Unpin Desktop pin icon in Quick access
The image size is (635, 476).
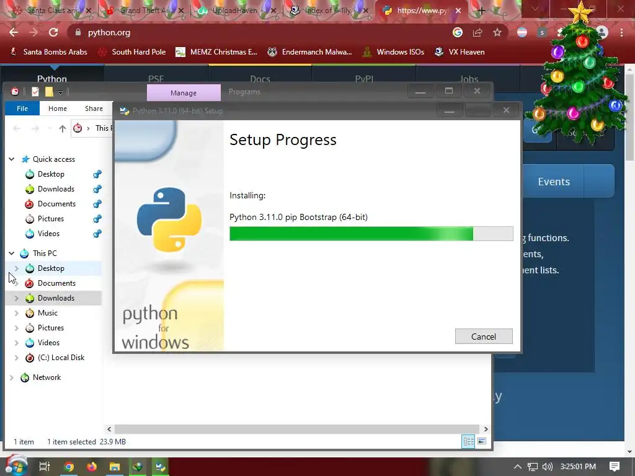(x=97, y=174)
